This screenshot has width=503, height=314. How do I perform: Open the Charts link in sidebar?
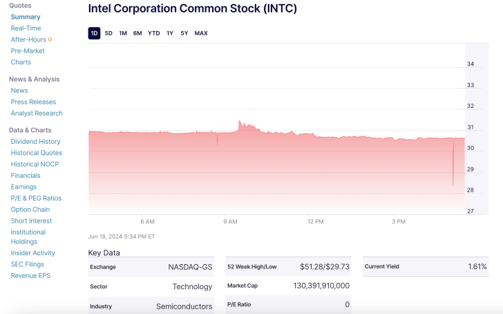[x=21, y=62]
